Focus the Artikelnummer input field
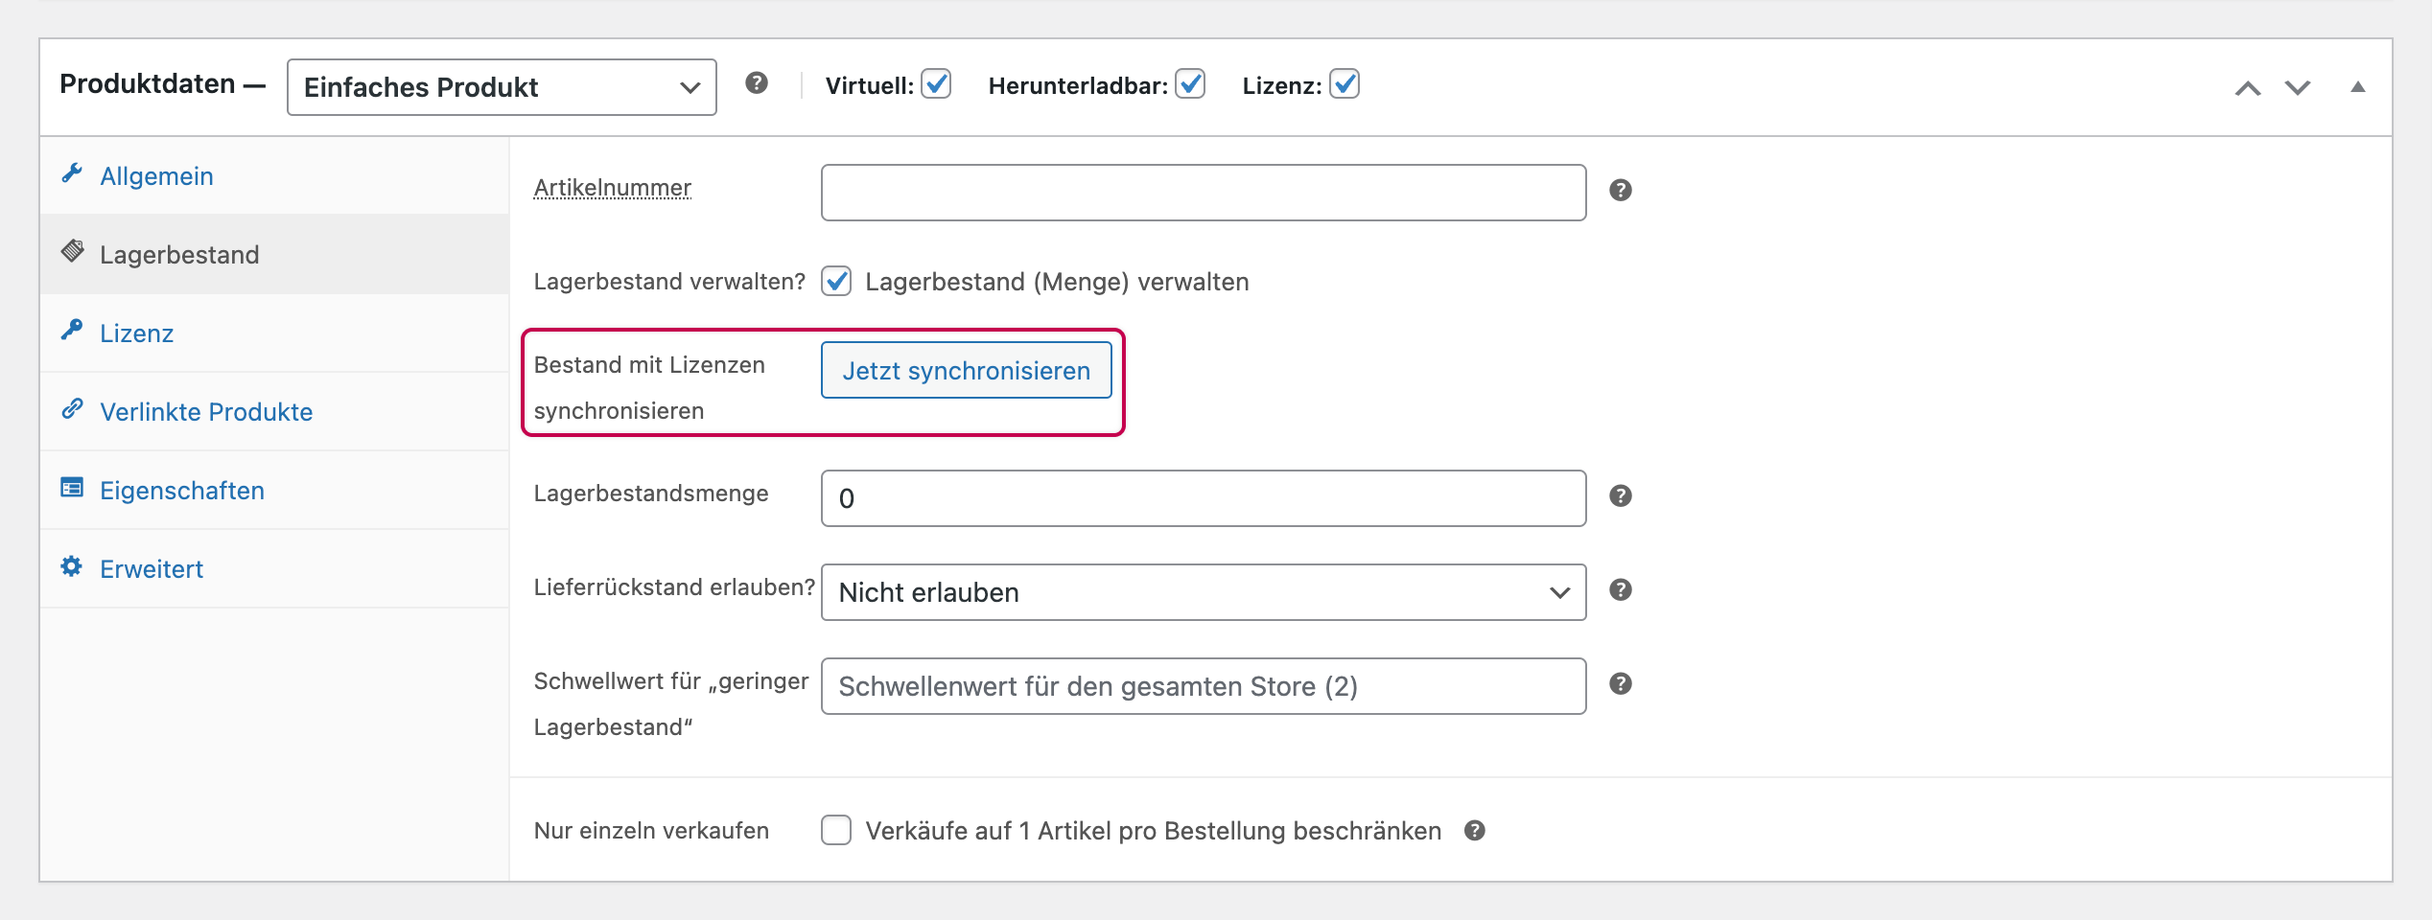Screen dimensions: 2432x920 coord(1204,193)
